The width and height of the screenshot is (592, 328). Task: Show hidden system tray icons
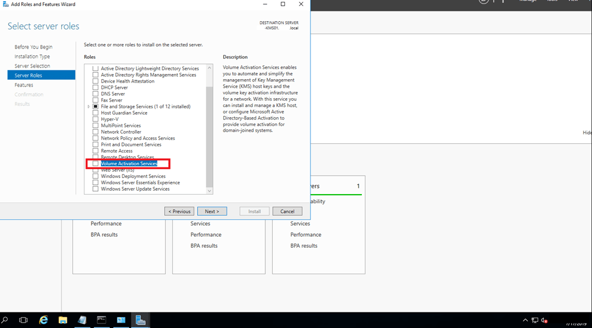click(525, 320)
